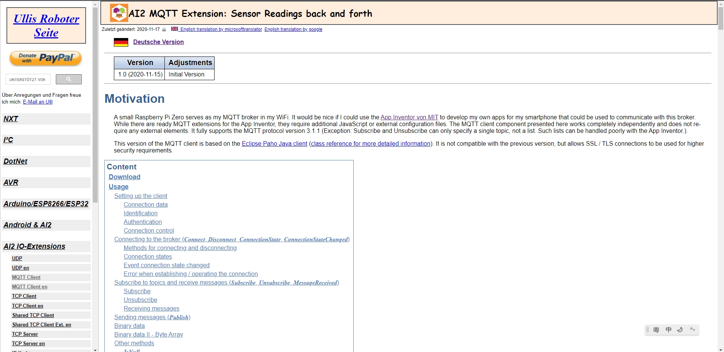
Task: Click the 粵 input method icon
Action: [x=656, y=330]
